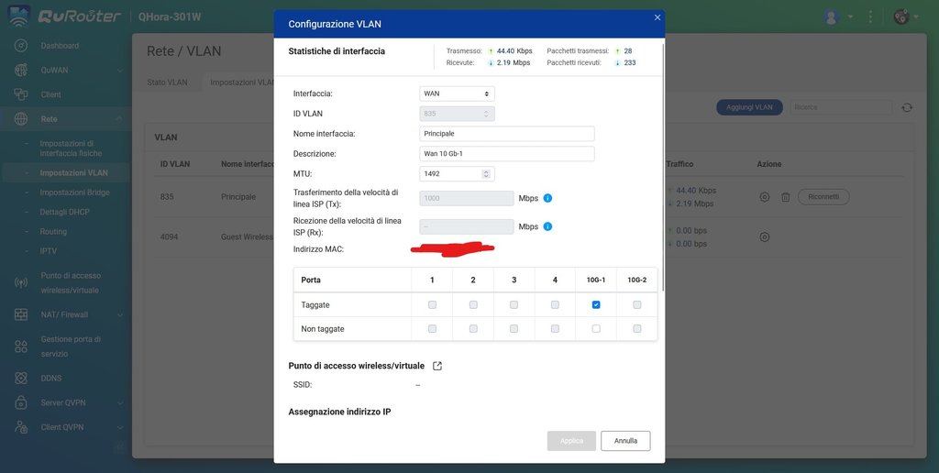Screen dimensions: 939x473
Task: Toggle Taggate checkbox for port 10G-2
Action: (x=637, y=304)
